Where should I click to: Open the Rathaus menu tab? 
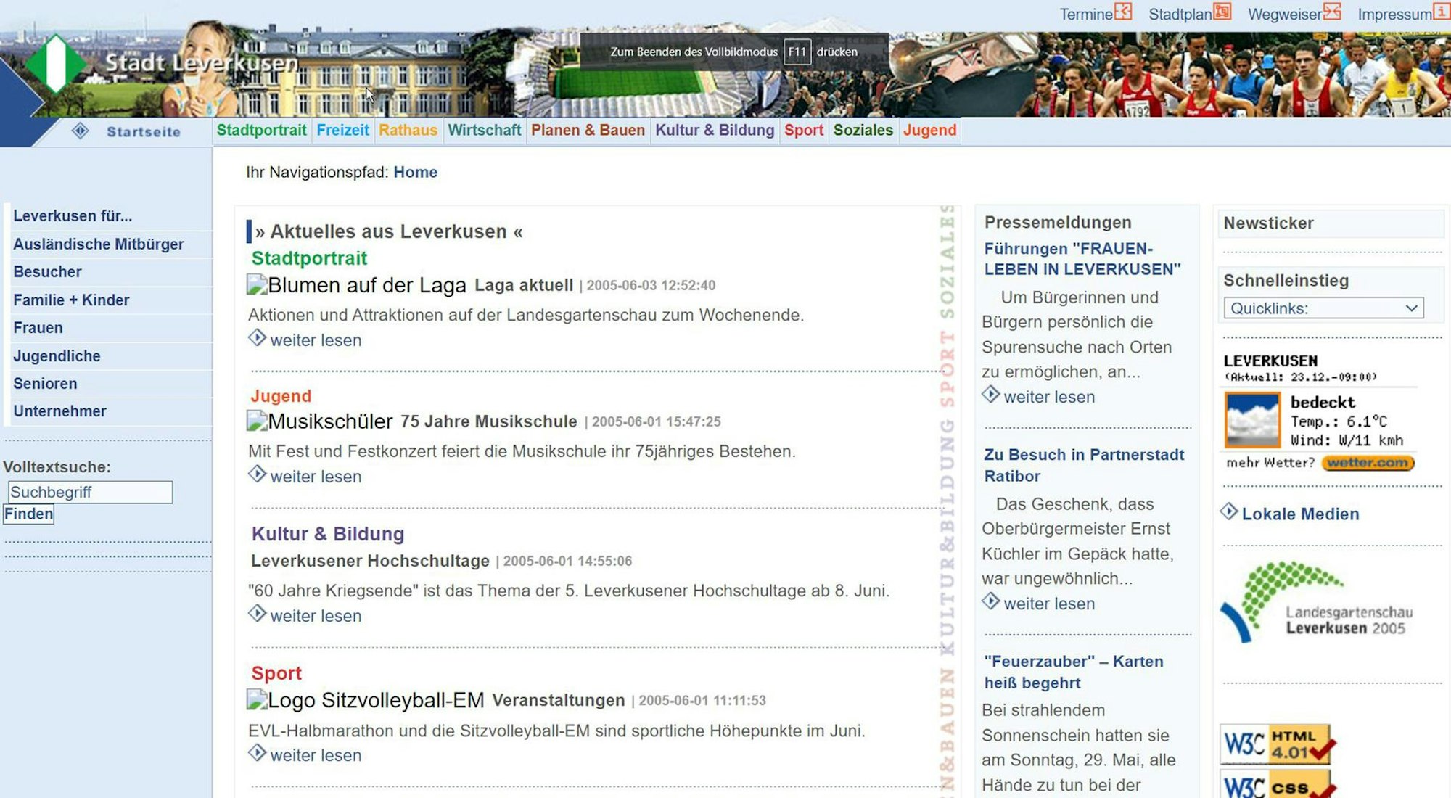[408, 131]
